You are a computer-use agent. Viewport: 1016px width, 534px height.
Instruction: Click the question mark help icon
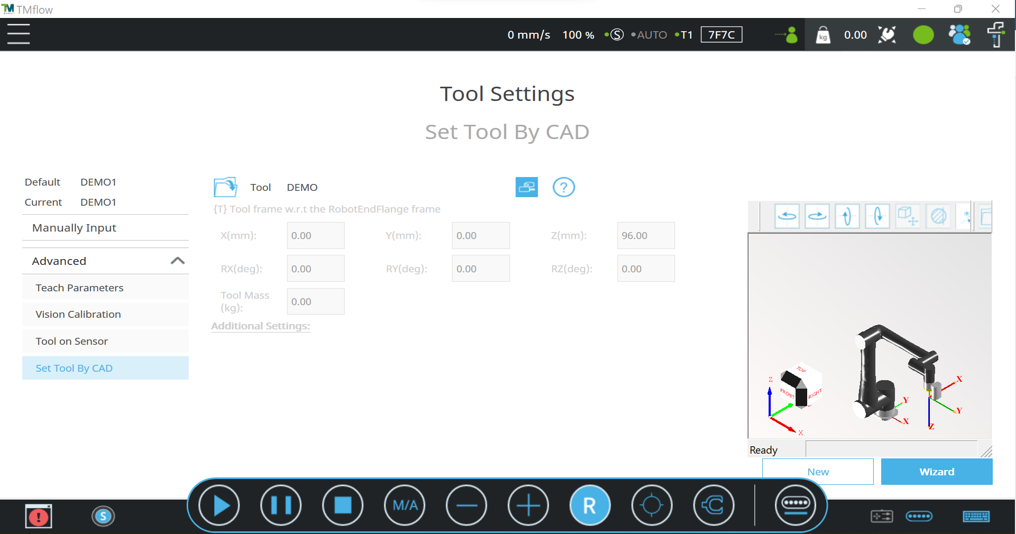(564, 187)
